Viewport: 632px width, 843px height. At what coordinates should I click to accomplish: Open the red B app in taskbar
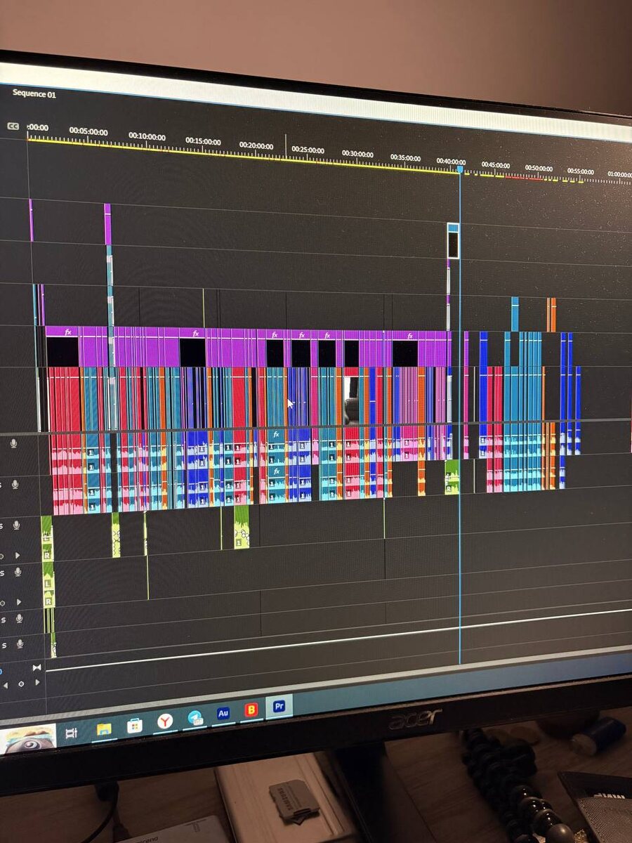[x=251, y=710]
